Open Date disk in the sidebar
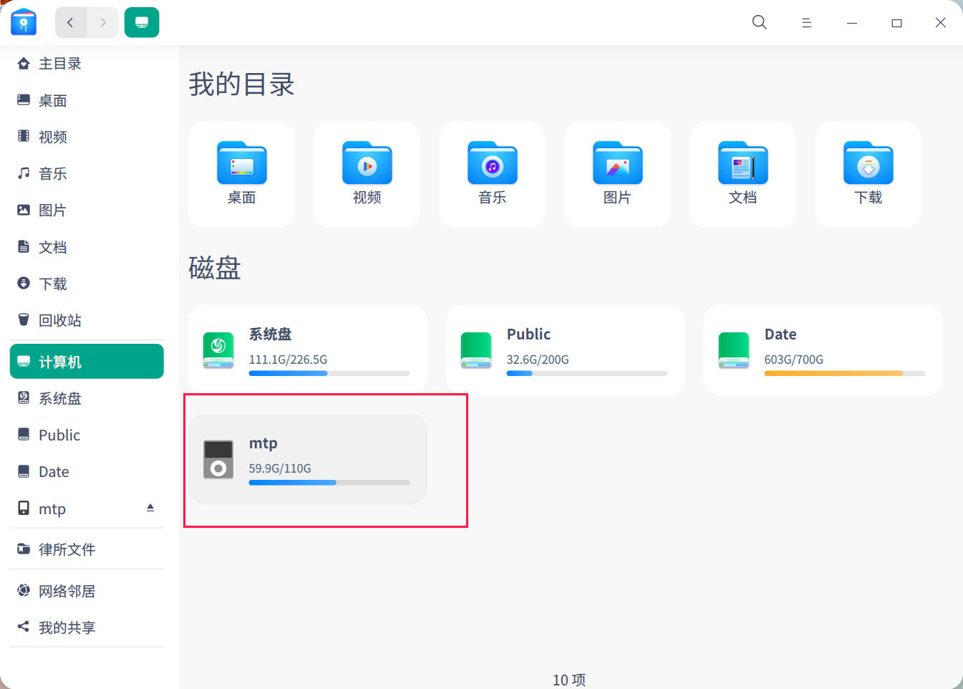This screenshot has width=963, height=689. tap(87, 471)
